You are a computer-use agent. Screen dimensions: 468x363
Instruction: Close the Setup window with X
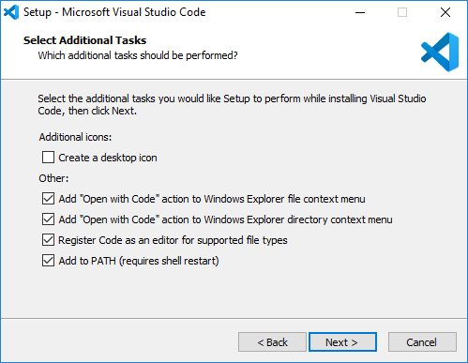445,12
